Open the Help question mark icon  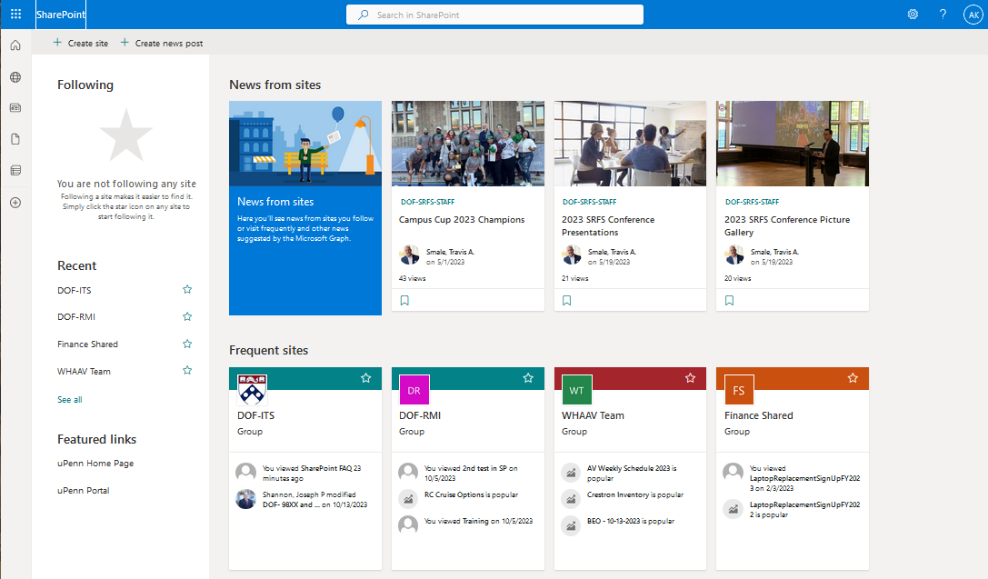(943, 14)
